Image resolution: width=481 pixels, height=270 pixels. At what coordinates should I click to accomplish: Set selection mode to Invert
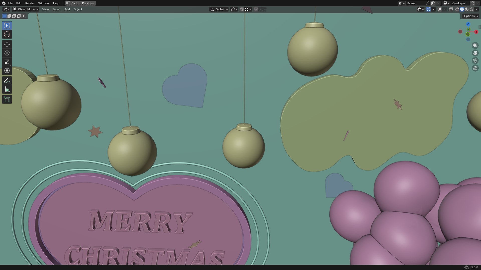(x=19, y=16)
